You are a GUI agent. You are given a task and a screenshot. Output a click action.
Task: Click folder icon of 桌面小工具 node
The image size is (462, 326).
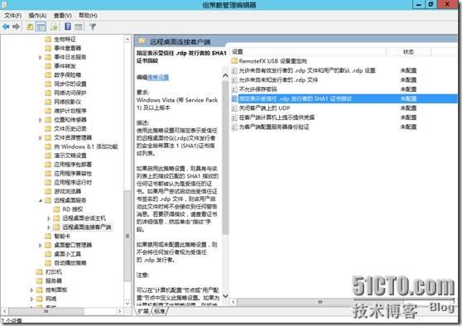tap(48, 254)
